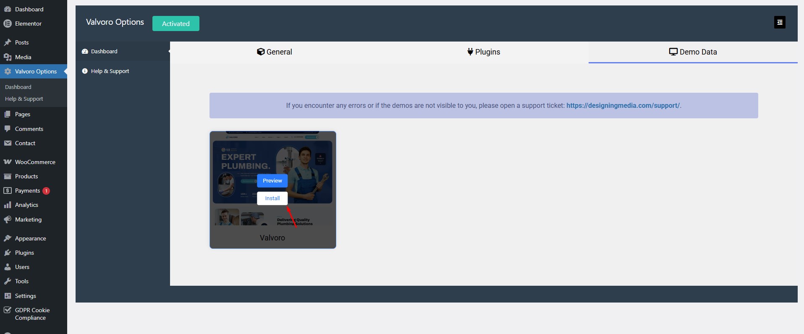Open Help & Support in options panel

(110, 71)
